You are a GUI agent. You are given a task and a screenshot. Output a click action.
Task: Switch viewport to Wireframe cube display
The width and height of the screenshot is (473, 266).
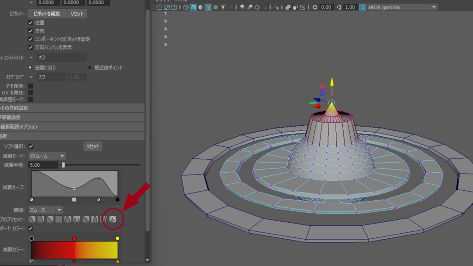click(x=186, y=7)
